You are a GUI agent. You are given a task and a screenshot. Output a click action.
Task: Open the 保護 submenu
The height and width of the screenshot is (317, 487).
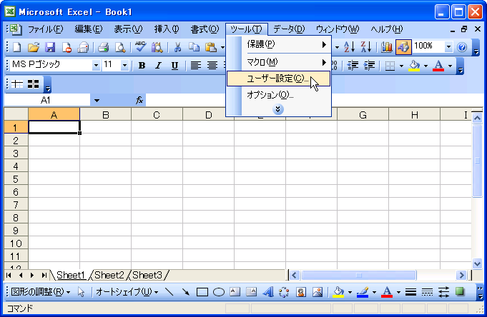click(278, 44)
